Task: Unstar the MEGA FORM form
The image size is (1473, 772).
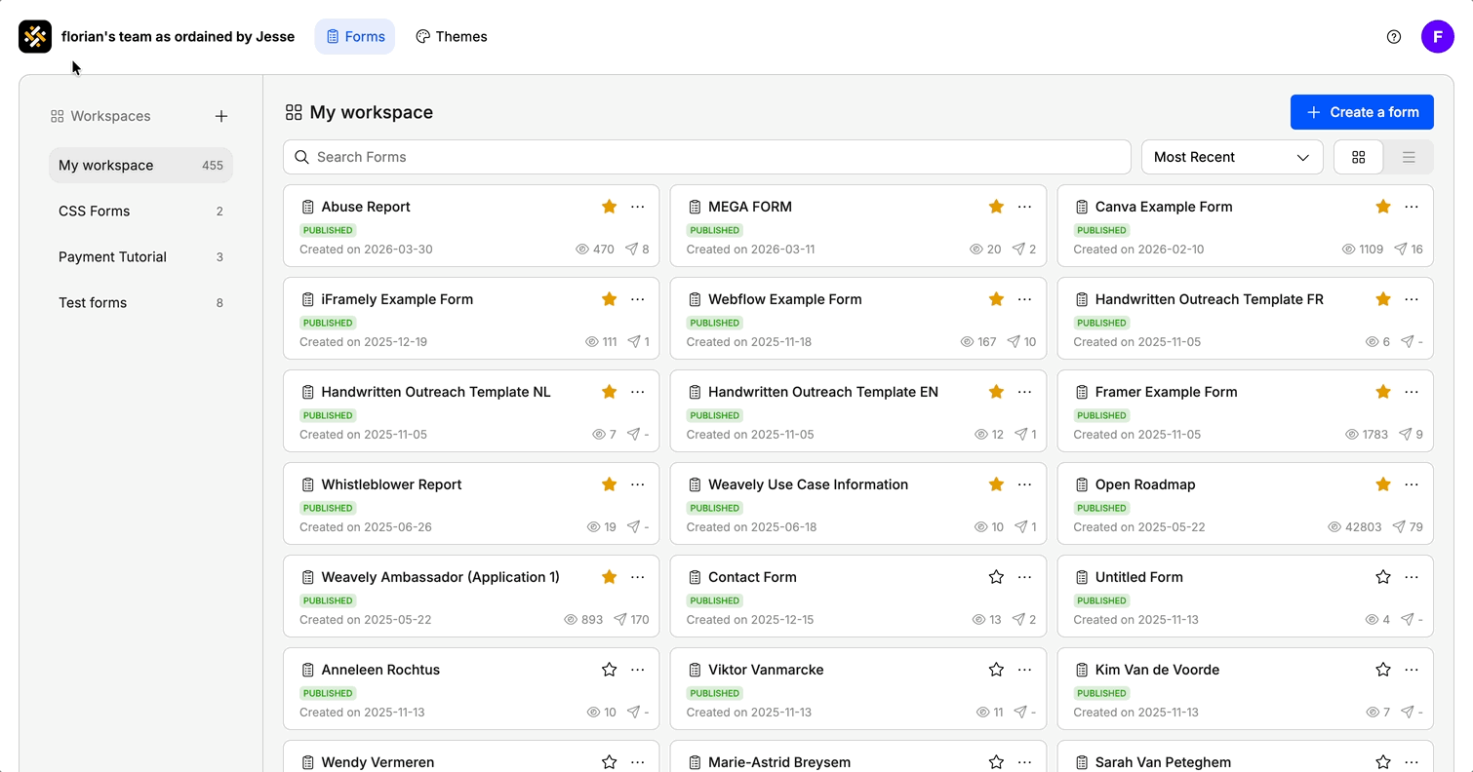Action: point(996,207)
